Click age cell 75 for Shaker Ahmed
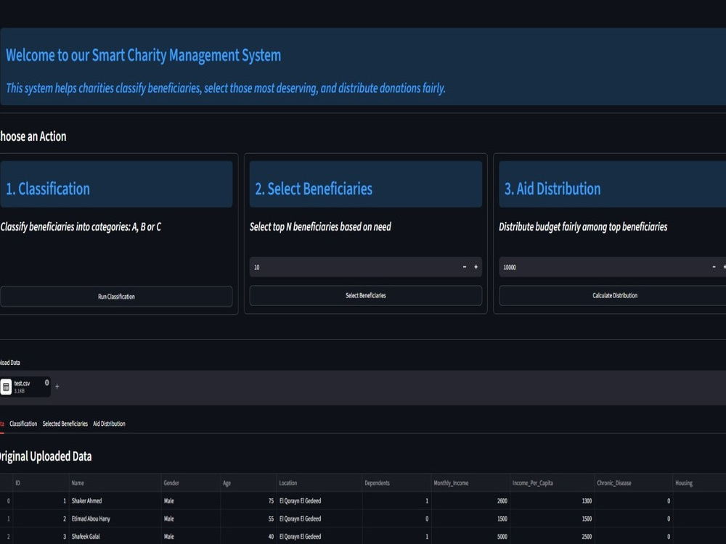 [248, 501]
